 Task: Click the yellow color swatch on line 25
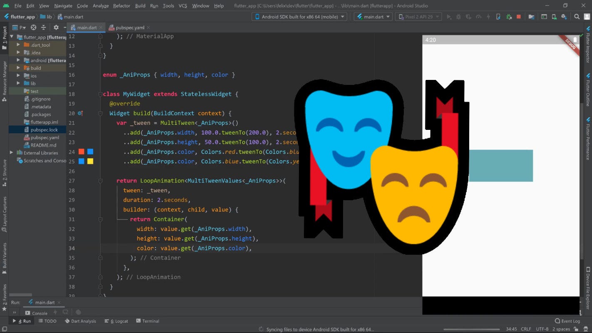pos(90,162)
